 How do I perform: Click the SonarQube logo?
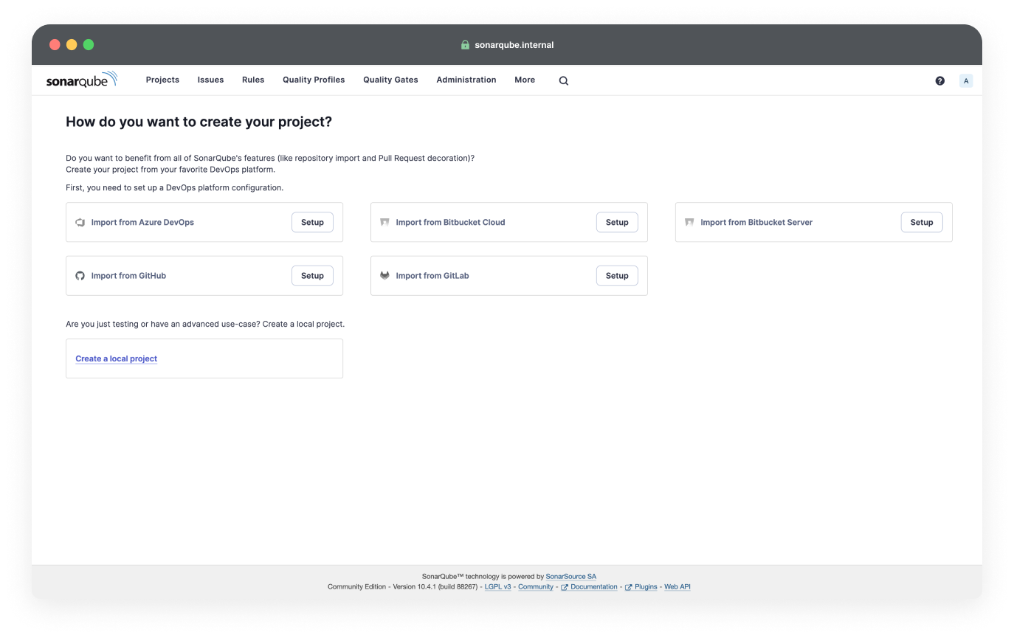pyautogui.click(x=82, y=80)
